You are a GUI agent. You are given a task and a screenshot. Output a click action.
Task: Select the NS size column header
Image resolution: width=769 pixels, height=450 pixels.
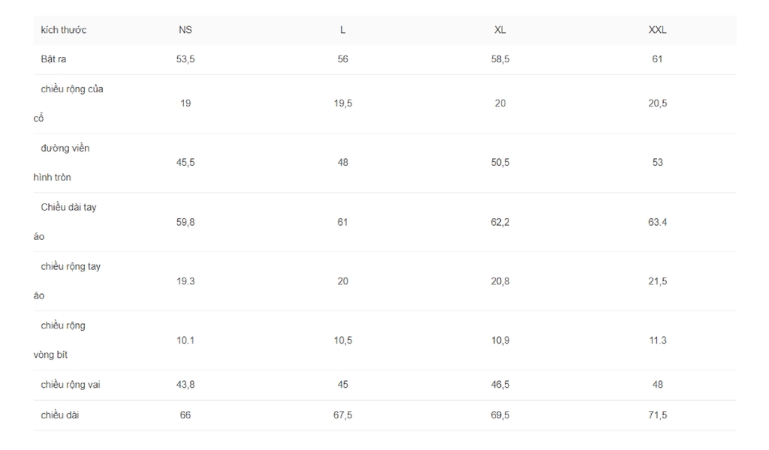coord(185,30)
